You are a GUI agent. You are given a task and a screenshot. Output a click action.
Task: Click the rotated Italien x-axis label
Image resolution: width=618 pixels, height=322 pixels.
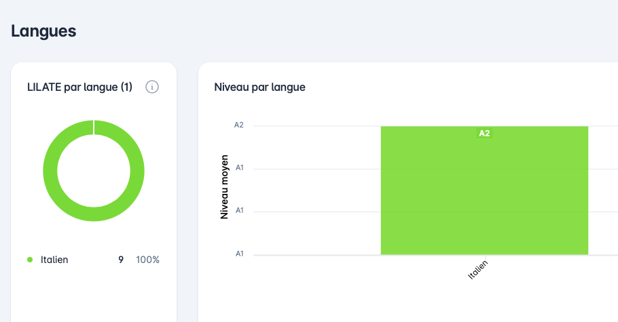[x=478, y=269]
